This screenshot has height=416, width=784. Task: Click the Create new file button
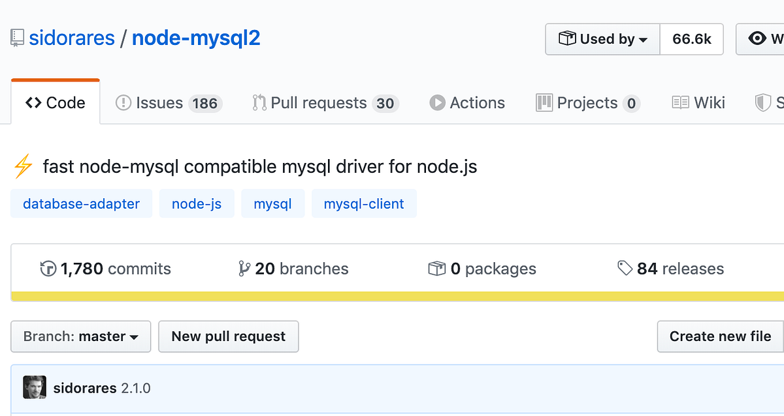(719, 336)
